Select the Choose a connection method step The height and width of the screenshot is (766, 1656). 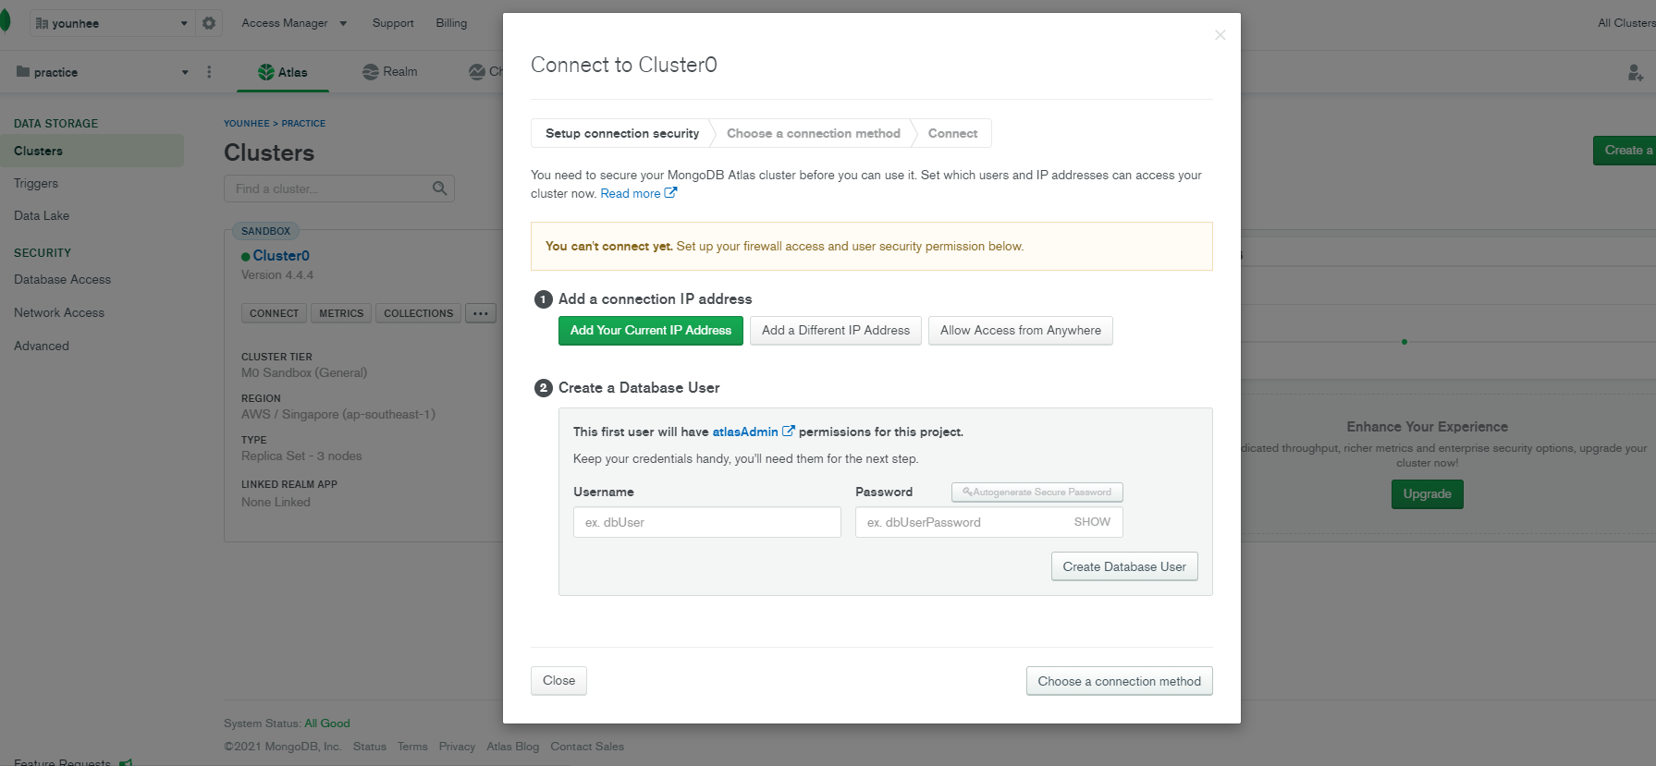tap(813, 133)
